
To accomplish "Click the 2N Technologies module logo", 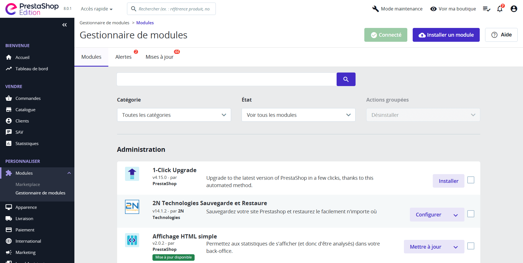I will point(132,207).
